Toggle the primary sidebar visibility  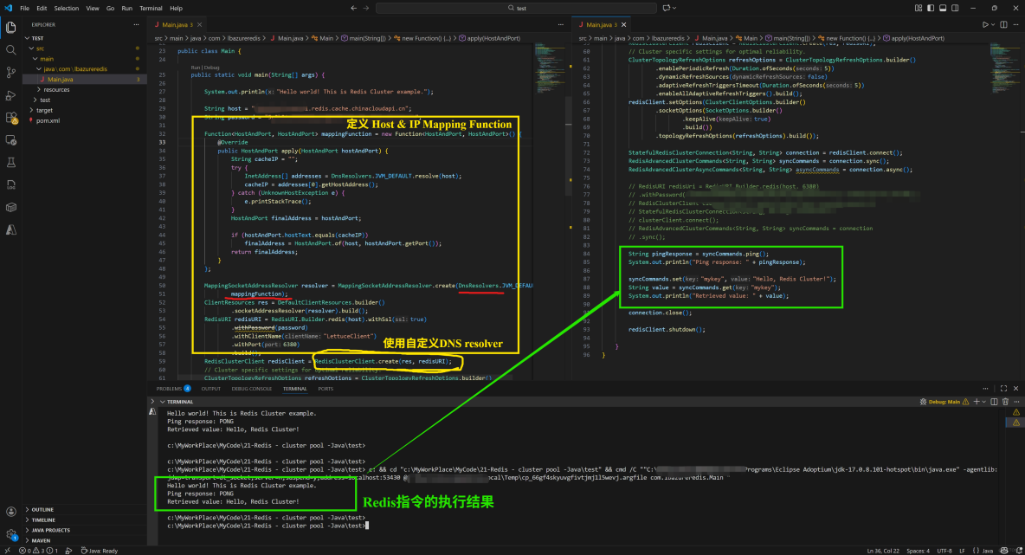click(x=931, y=7)
